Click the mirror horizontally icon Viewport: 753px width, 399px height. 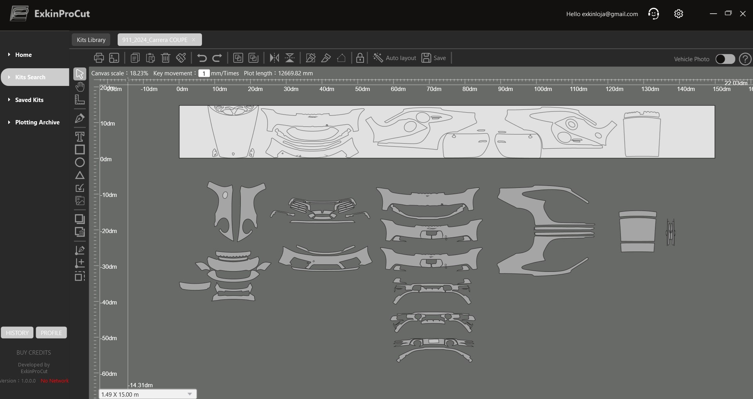tap(275, 58)
